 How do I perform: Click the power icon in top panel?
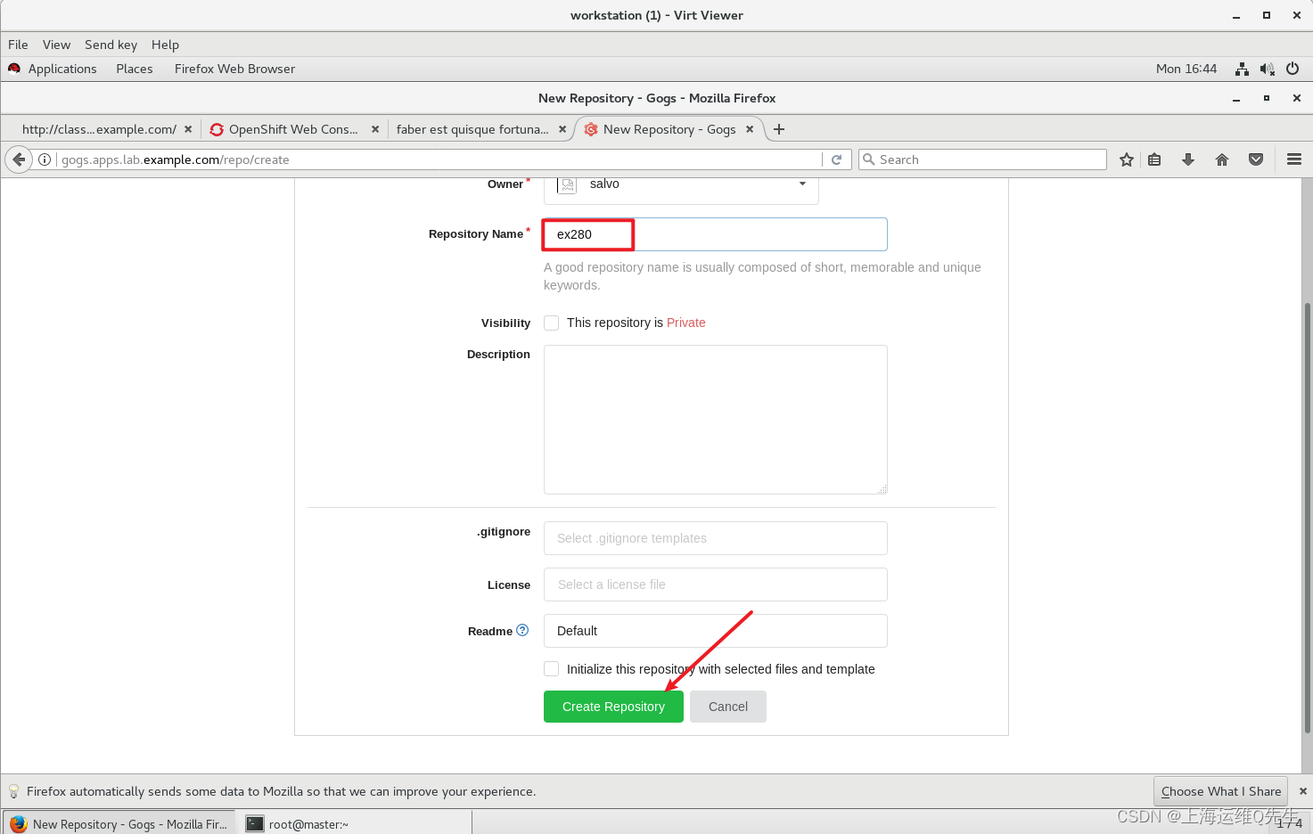pos(1292,69)
